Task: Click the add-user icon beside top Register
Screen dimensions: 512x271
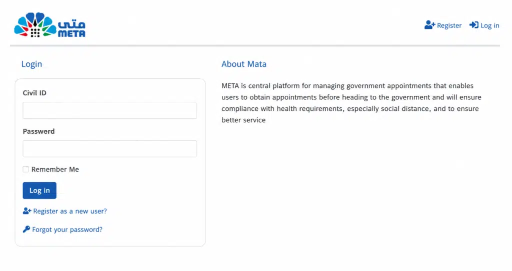Action: 429,25
